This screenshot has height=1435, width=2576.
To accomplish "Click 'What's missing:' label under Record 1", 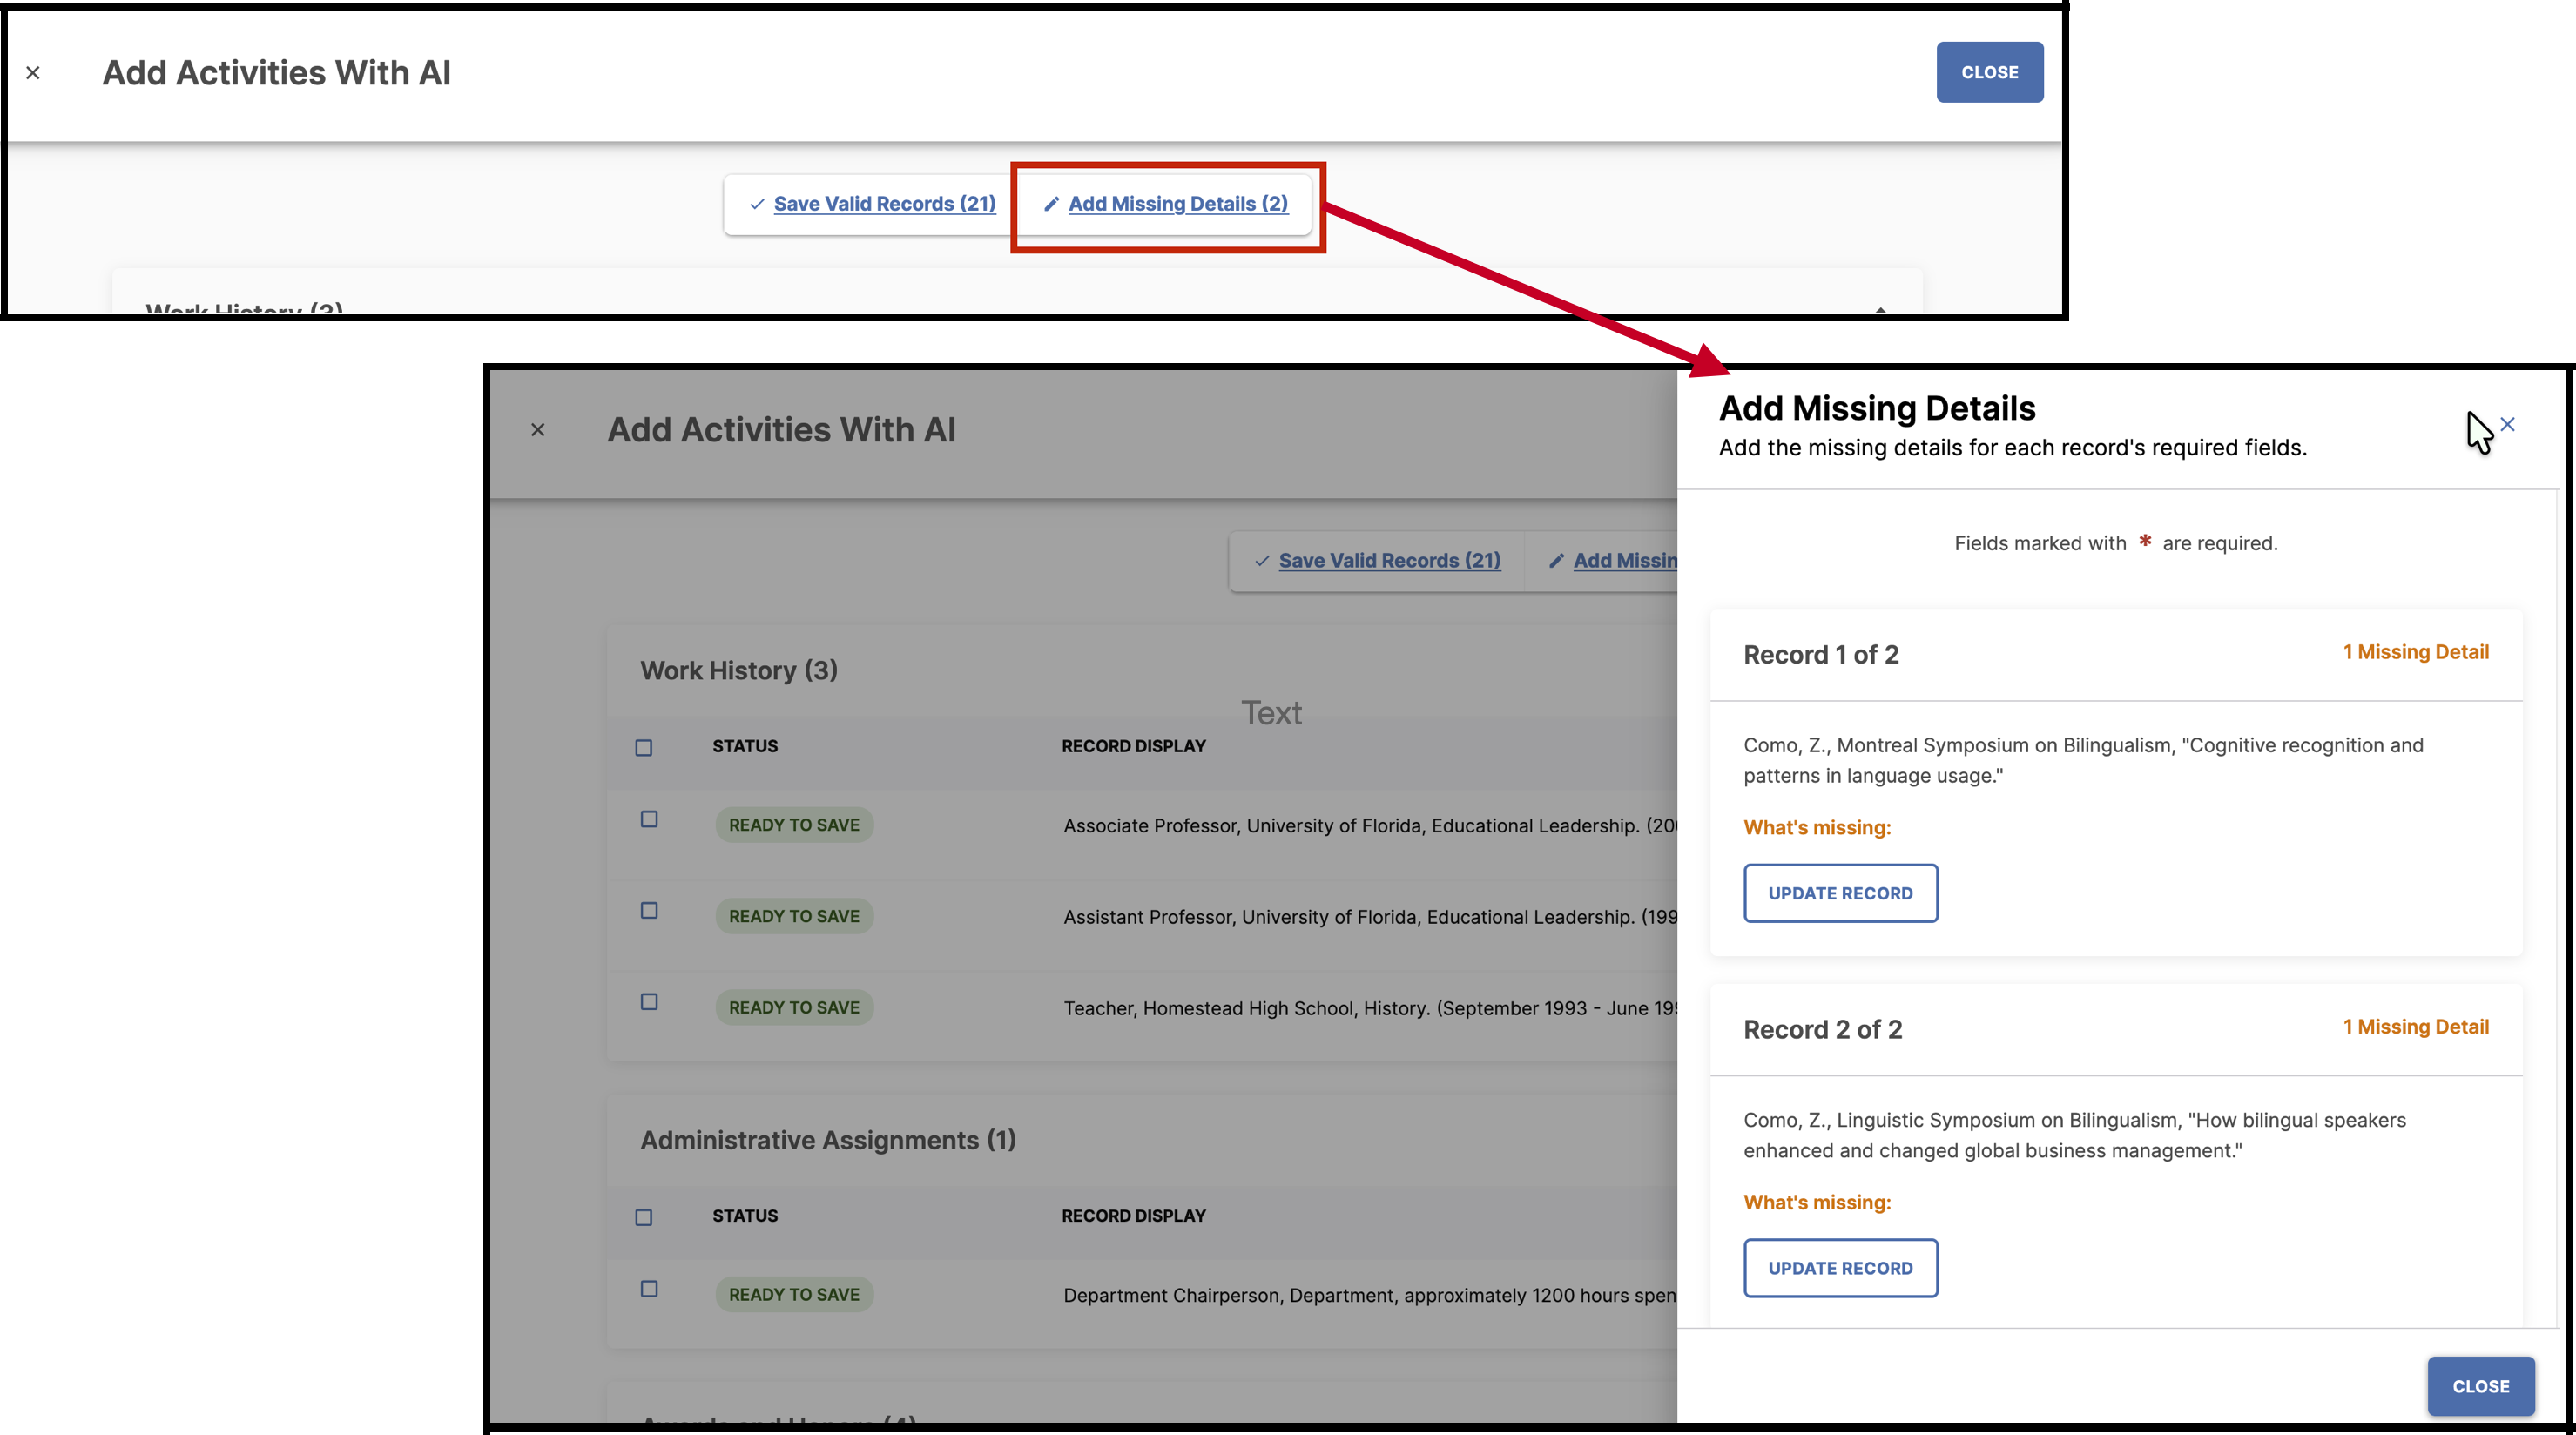I will (x=1817, y=828).
